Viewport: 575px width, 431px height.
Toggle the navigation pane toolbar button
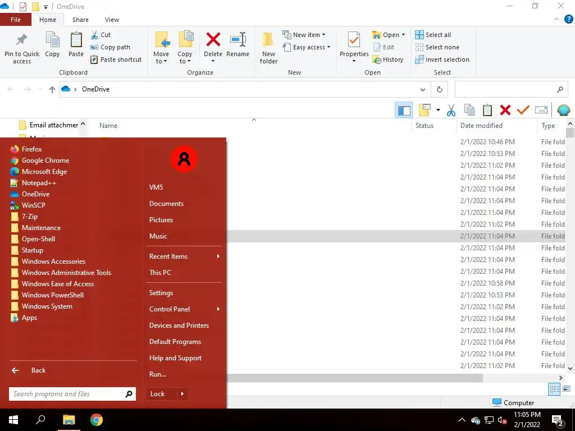[404, 110]
